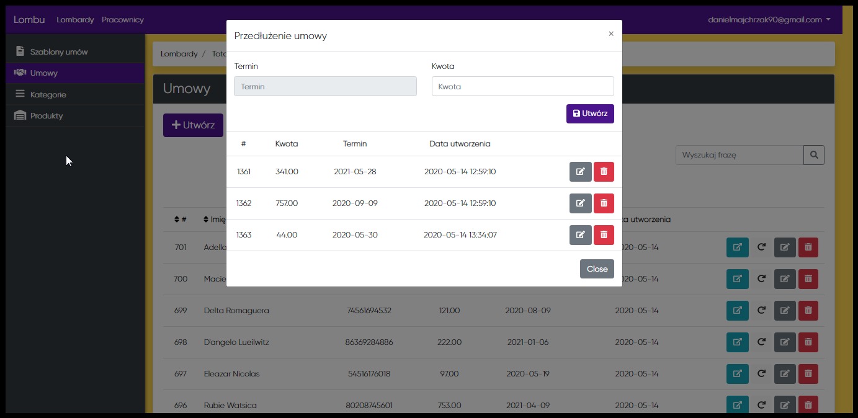Click amount 753.00 in Rubie Watsica row
The image size is (858, 418).
pos(449,406)
